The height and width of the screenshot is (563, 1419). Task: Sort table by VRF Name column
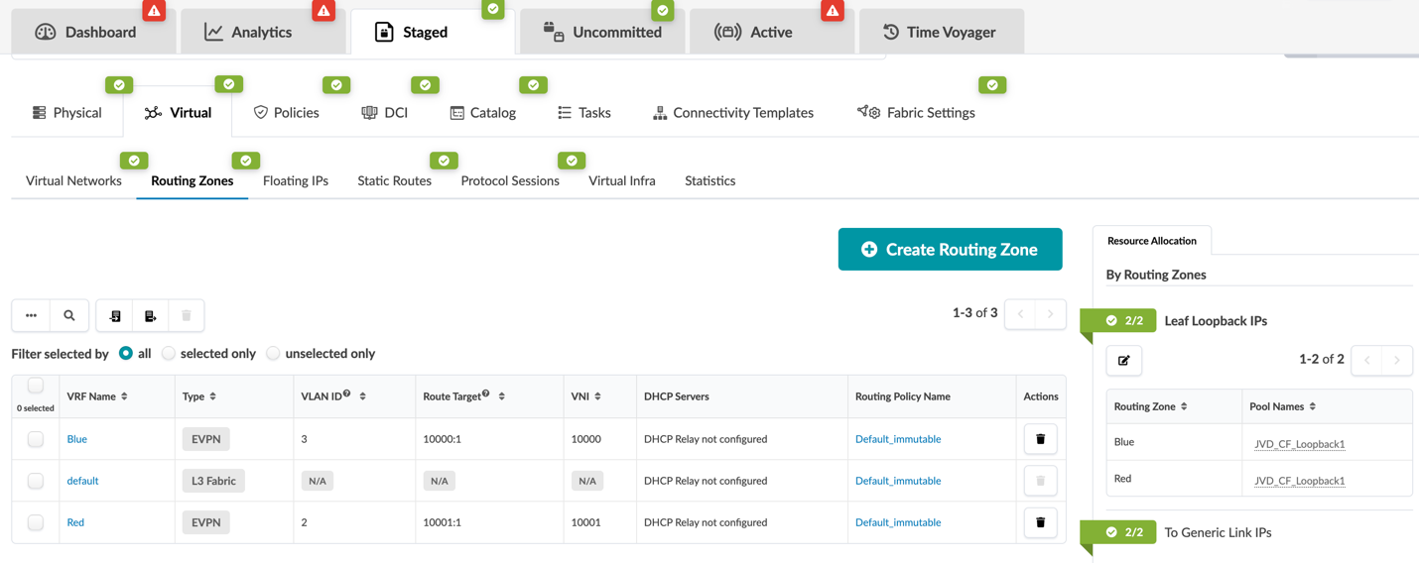tap(124, 396)
